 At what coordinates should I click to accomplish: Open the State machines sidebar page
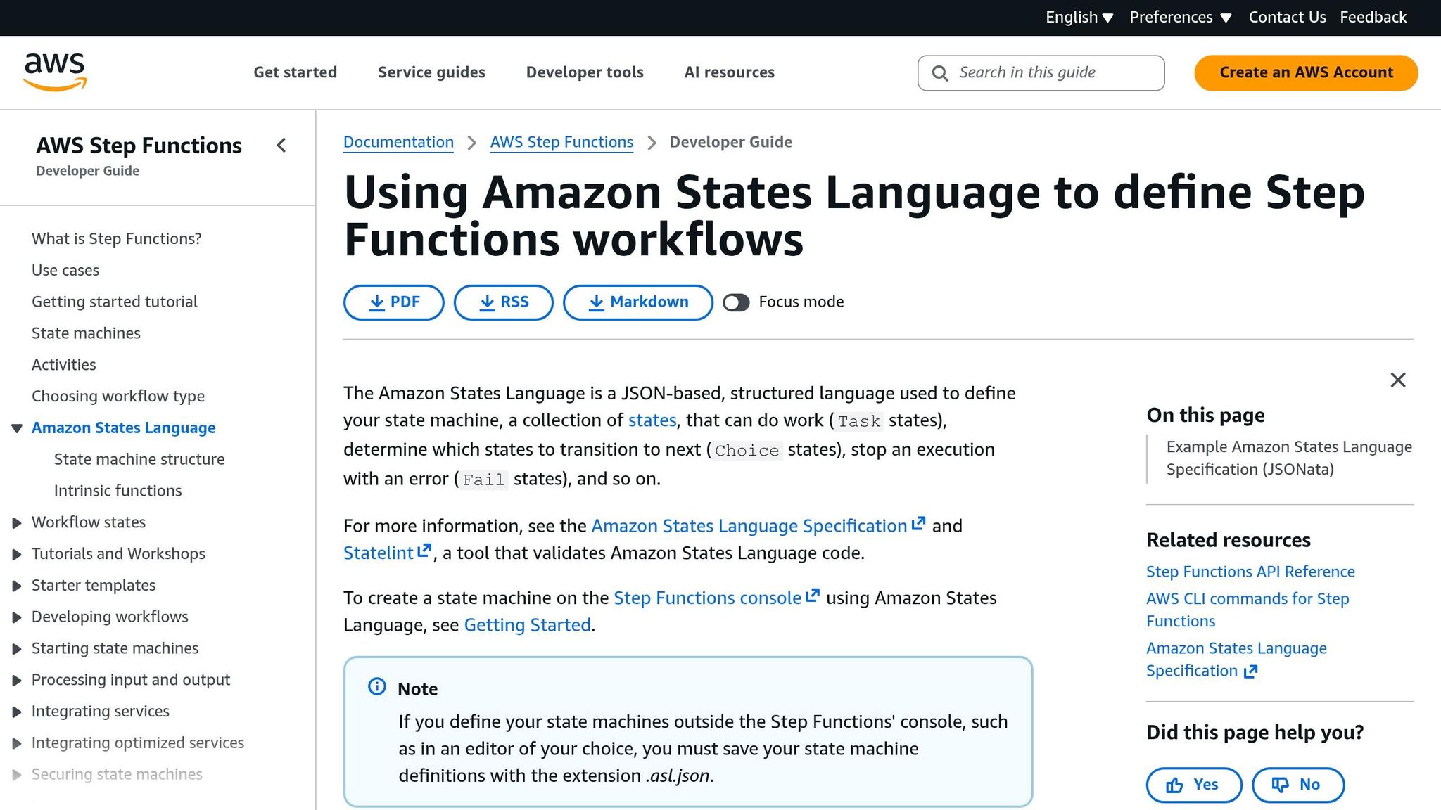pos(86,333)
